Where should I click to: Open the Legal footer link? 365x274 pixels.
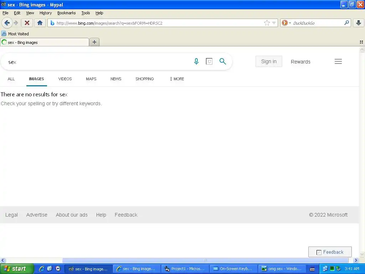(x=12, y=215)
